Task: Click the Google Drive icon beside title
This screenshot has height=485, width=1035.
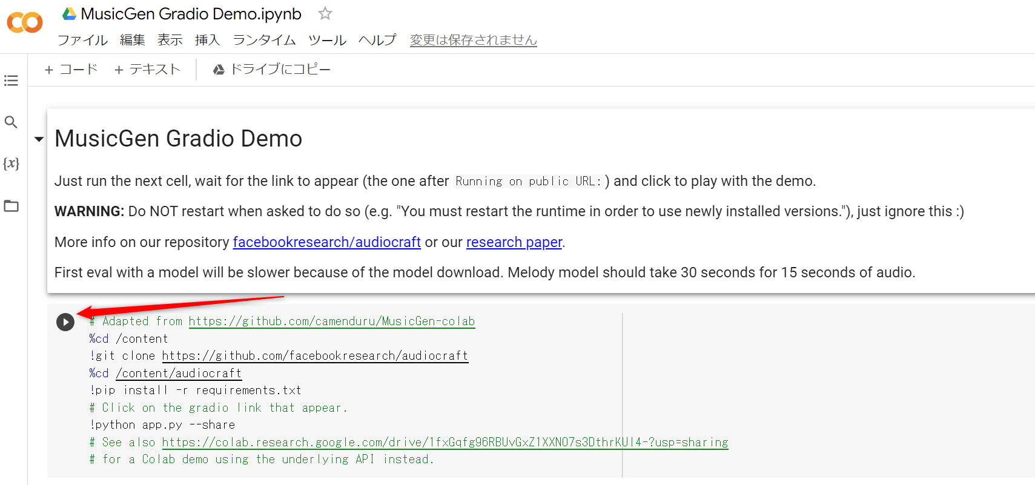Action: click(x=70, y=13)
